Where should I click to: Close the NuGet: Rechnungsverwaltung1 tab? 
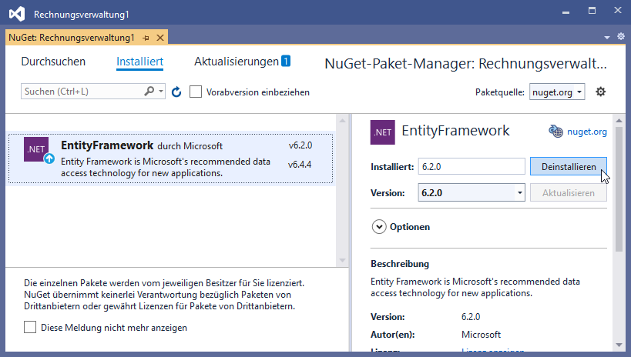(x=160, y=38)
